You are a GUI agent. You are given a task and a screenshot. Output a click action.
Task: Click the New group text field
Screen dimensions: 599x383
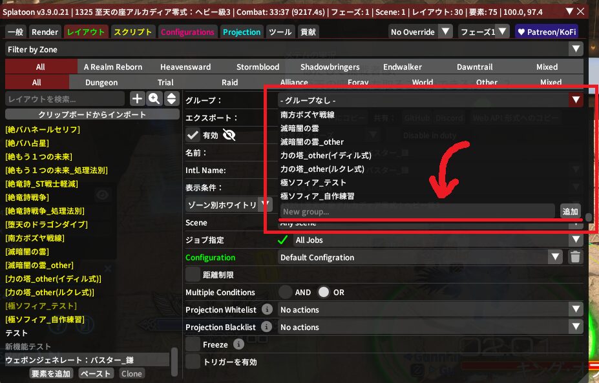[x=417, y=211]
